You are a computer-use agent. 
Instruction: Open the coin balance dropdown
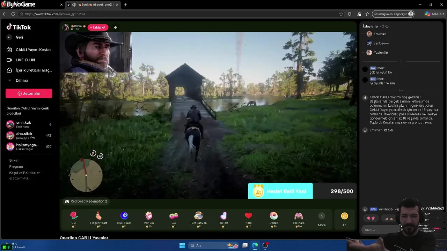(345, 220)
